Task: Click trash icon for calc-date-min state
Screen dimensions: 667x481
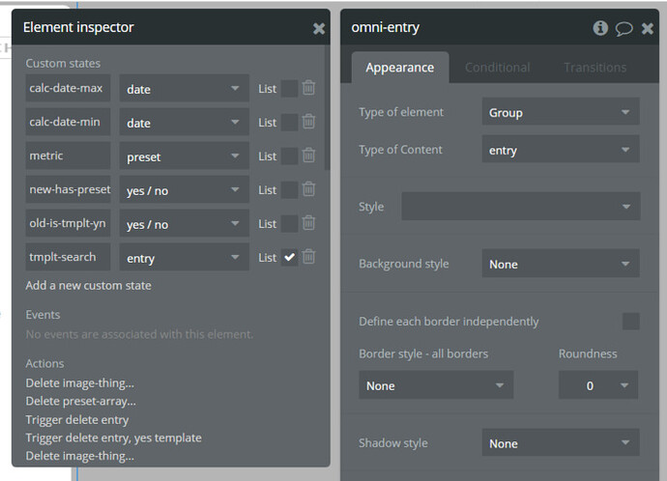Action: (x=308, y=123)
